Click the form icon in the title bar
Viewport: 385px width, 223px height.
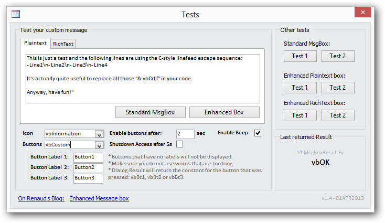click(x=16, y=14)
